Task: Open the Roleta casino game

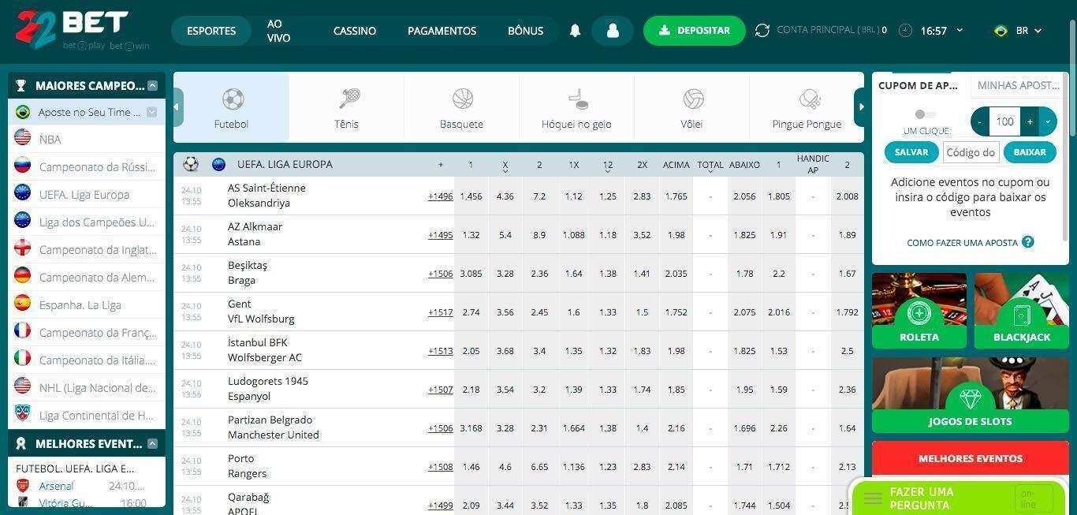Action: pos(919,311)
